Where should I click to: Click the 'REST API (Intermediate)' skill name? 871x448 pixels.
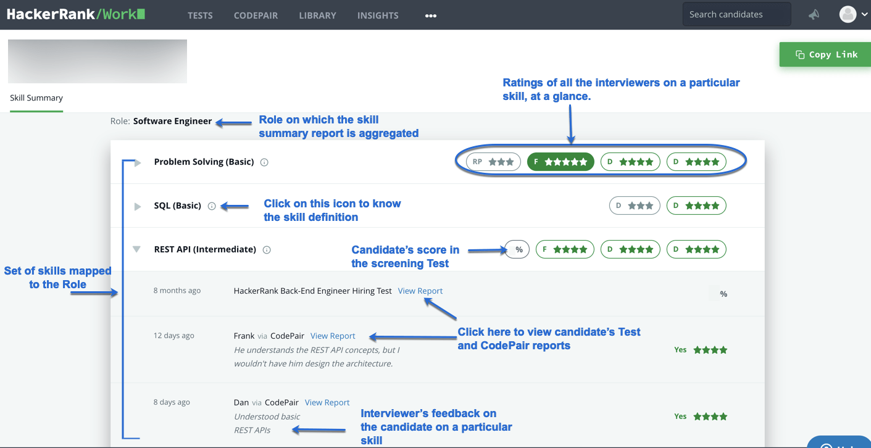[205, 249]
